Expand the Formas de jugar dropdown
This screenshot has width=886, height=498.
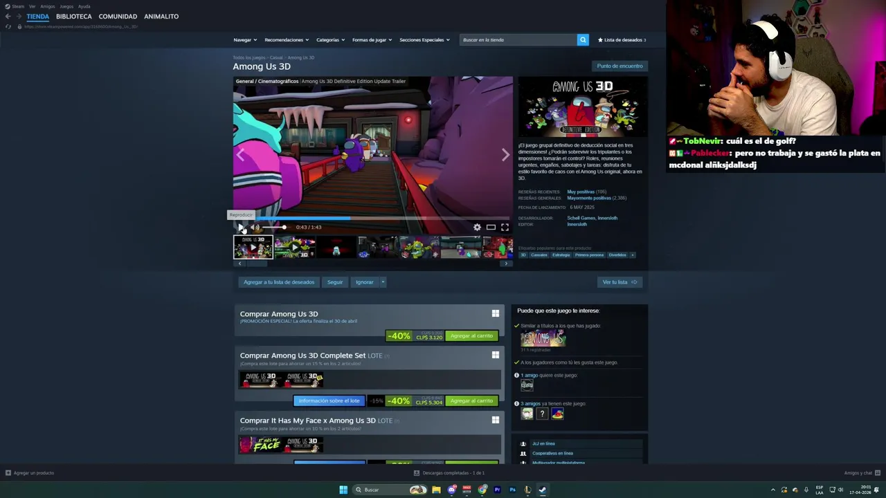click(372, 39)
